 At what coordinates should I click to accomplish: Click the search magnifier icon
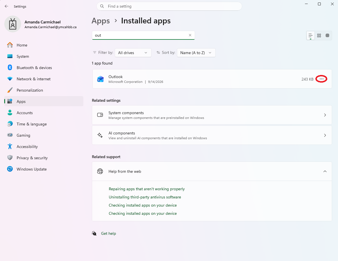coord(102,6)
